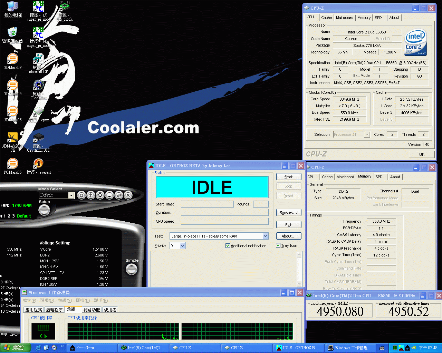Switch to Memory tab in top CPU-Z
442x353 pixels.
tap(364, 18)
